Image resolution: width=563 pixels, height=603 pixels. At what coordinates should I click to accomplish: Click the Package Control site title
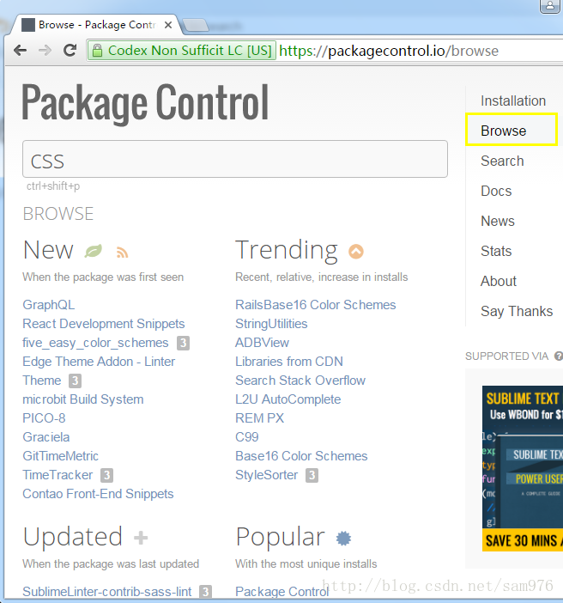point(145,103)
